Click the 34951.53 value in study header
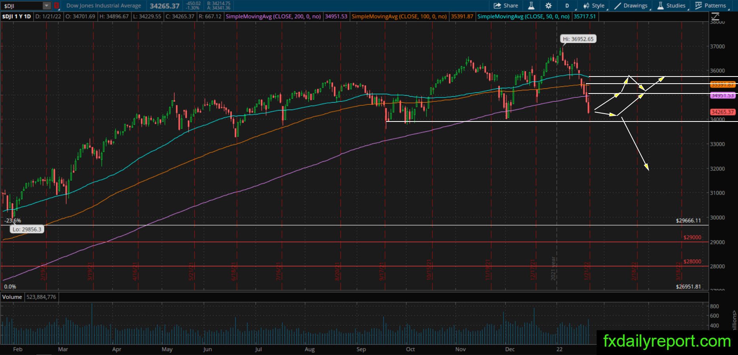738x355 pixels. coord(336,17)
